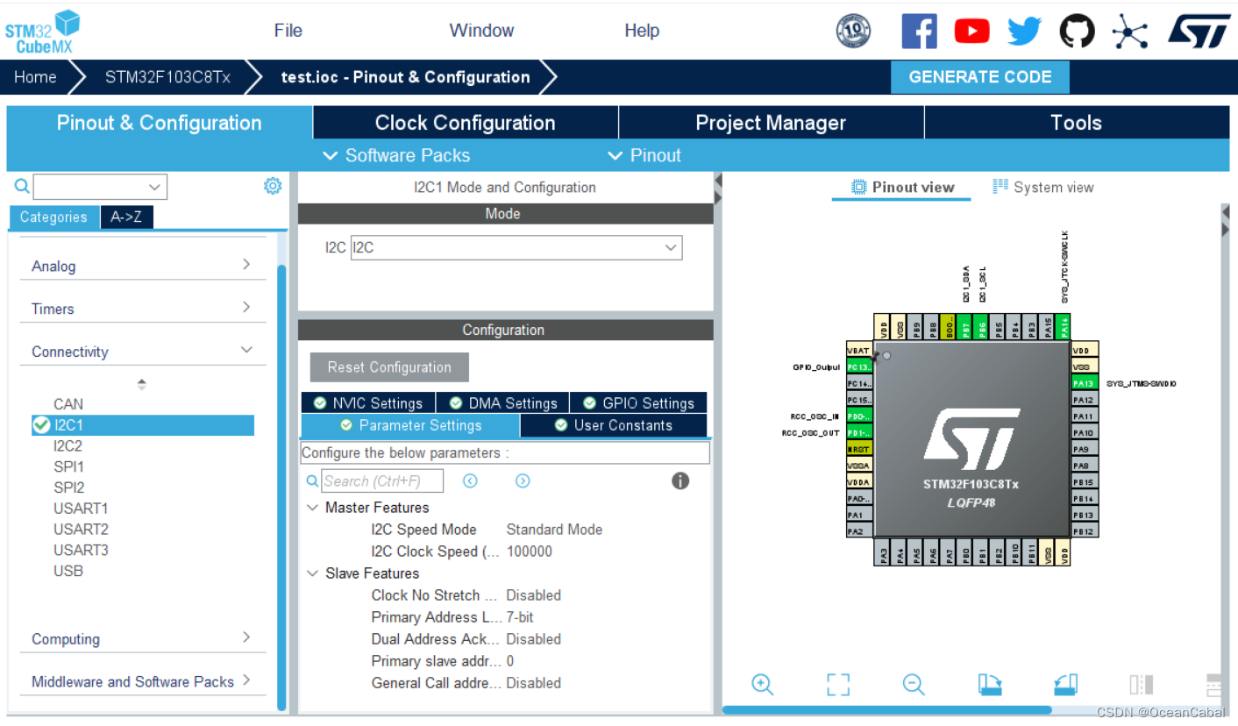Open the Help menu
This screenshot has height=726, width=1238.
(x=642, y=31)
